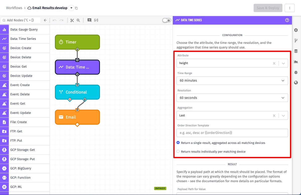Viewport: 301px width, 195px height.
Task: Click the Event: Delete palette entry
Action: click(25, 94)
